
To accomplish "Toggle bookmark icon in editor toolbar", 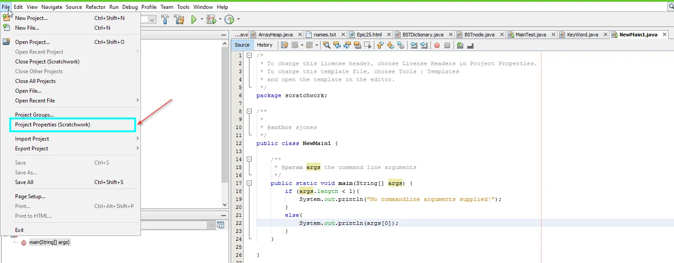I will [x=401, y=45].
